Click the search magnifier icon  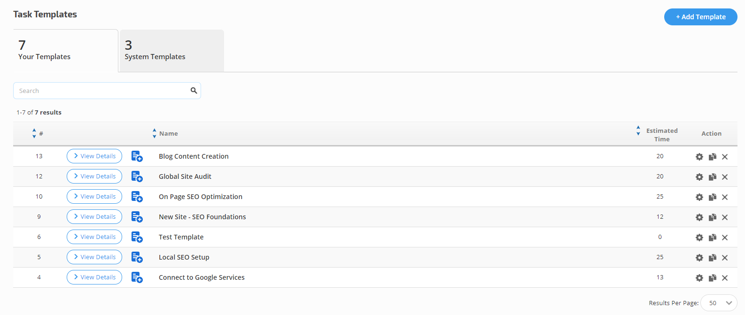tap(194, 91)
